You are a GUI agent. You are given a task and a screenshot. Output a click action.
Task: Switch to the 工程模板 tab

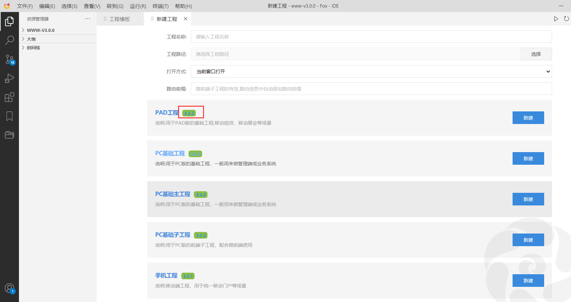click(x=119, y=19)
